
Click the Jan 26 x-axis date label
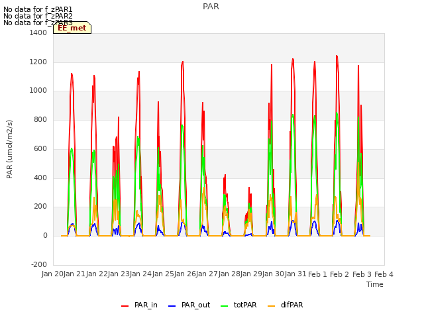pos(185,274)
